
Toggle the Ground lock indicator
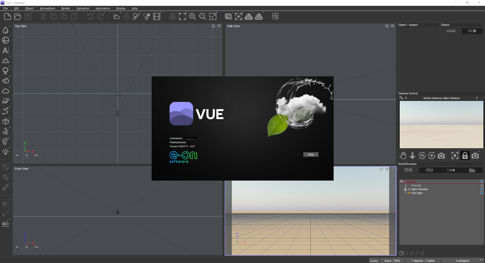(x=482, y=185)
